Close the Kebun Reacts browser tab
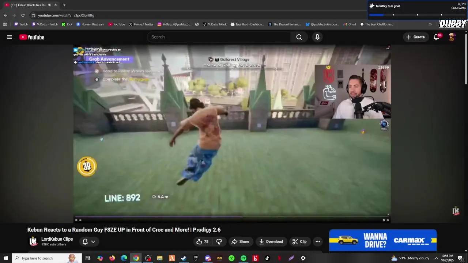This screenshot has height=263, width=468. coord(56,5)
